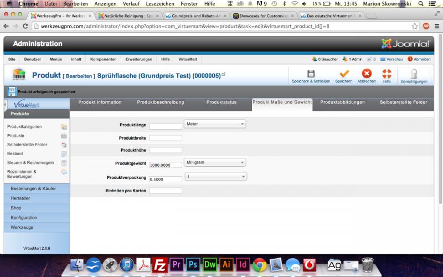The image size is (443, 277).
Task: Open Berechtigungen via the padlock icon
Action: click(414, 74)
